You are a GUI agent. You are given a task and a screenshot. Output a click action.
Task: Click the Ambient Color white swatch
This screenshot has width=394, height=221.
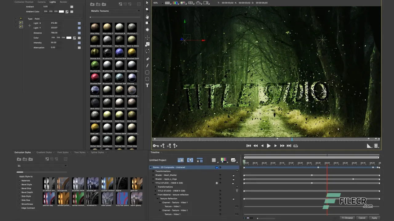[x=61, y=12]
